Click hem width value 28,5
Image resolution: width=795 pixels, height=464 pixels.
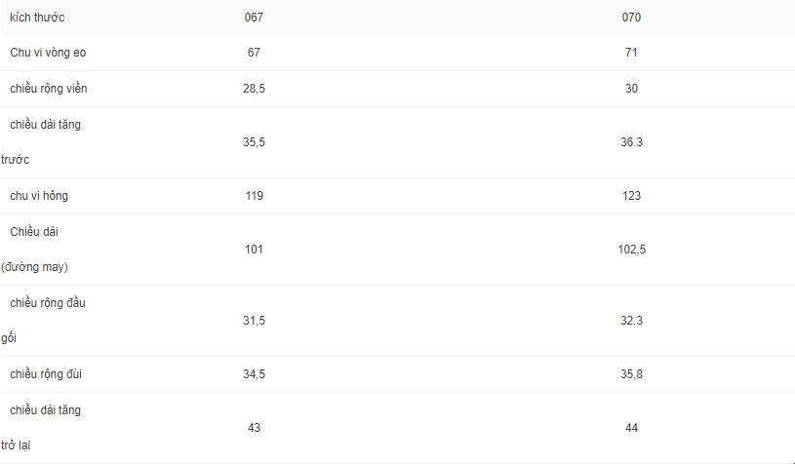click(x=254, y=89)
